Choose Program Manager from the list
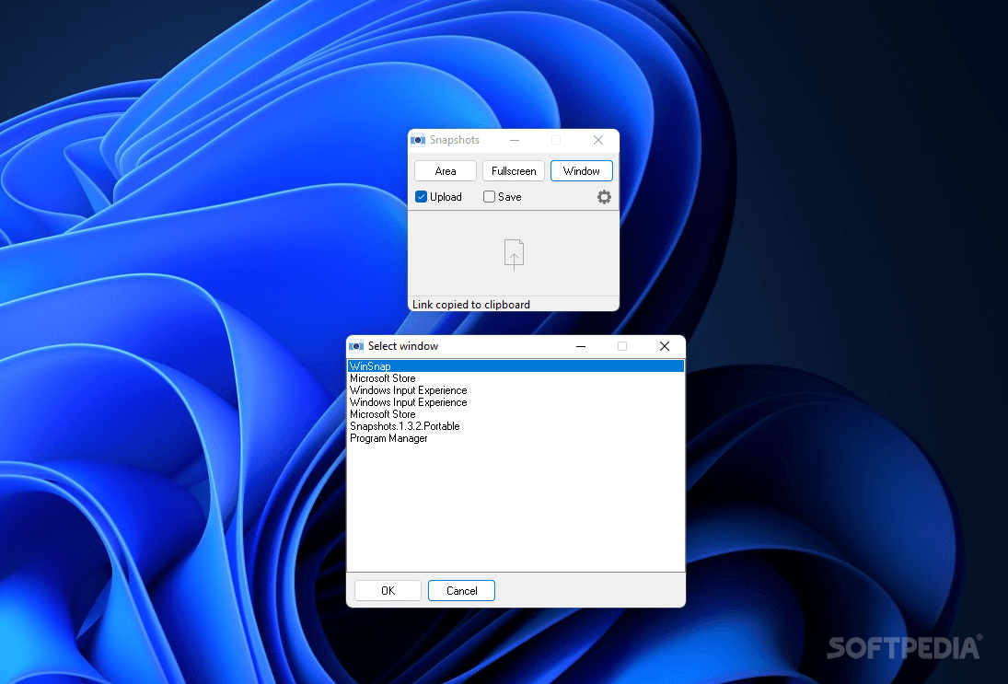Screen dimensions: 1008x684 tap(516, 438)
